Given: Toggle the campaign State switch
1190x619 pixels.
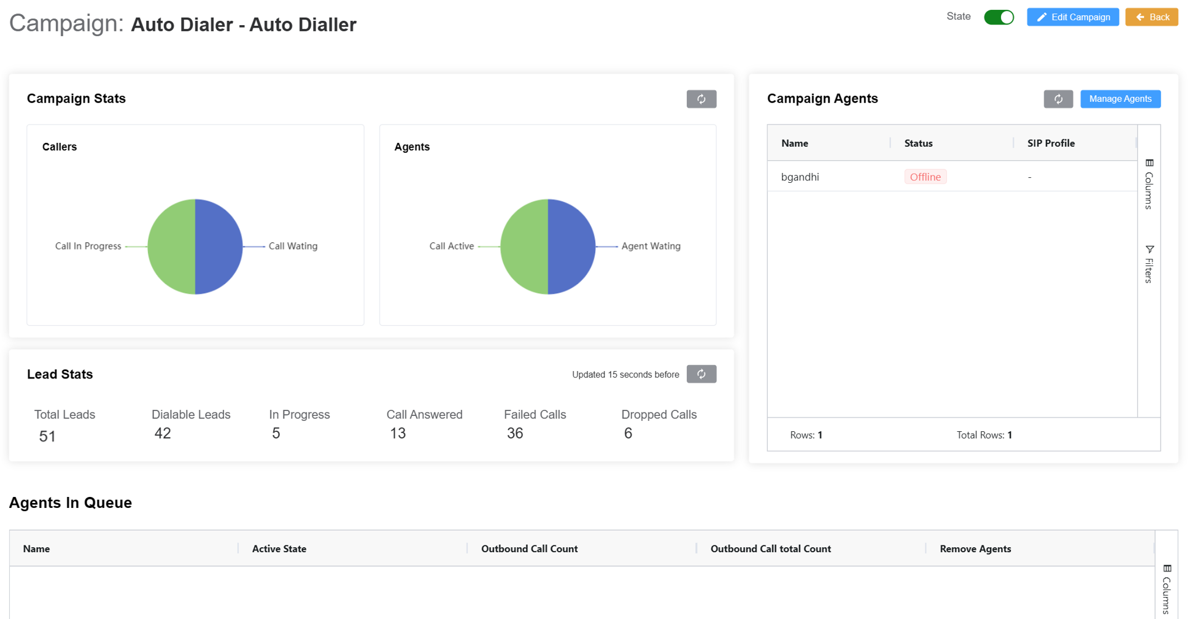Looking at the screenshot, I should pyautogui.click(x=999, y=17).
